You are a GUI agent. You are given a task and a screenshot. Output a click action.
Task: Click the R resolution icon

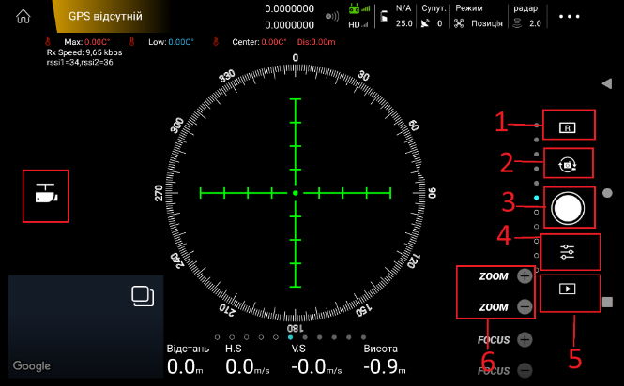pos(567,126)
